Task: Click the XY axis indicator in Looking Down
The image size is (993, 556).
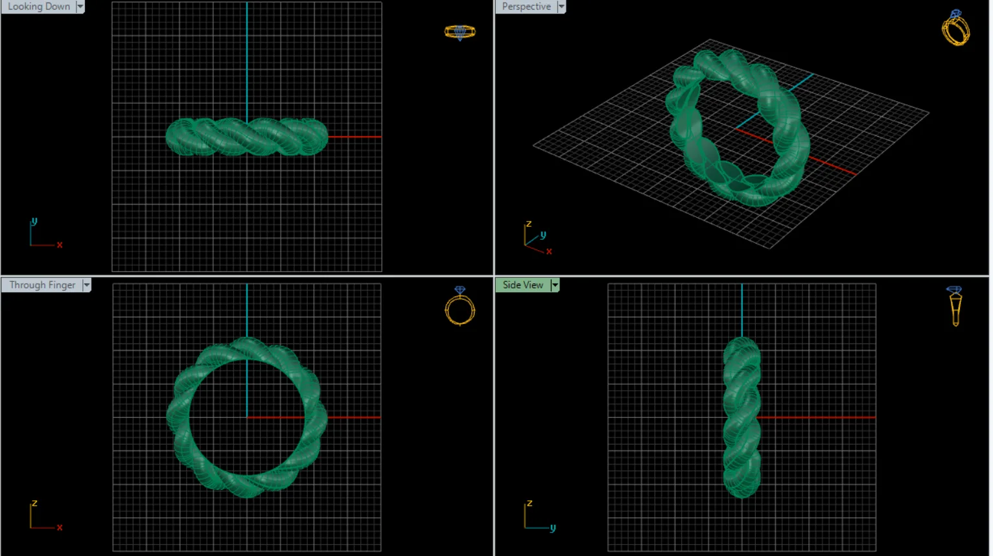Action: [45, 233]
